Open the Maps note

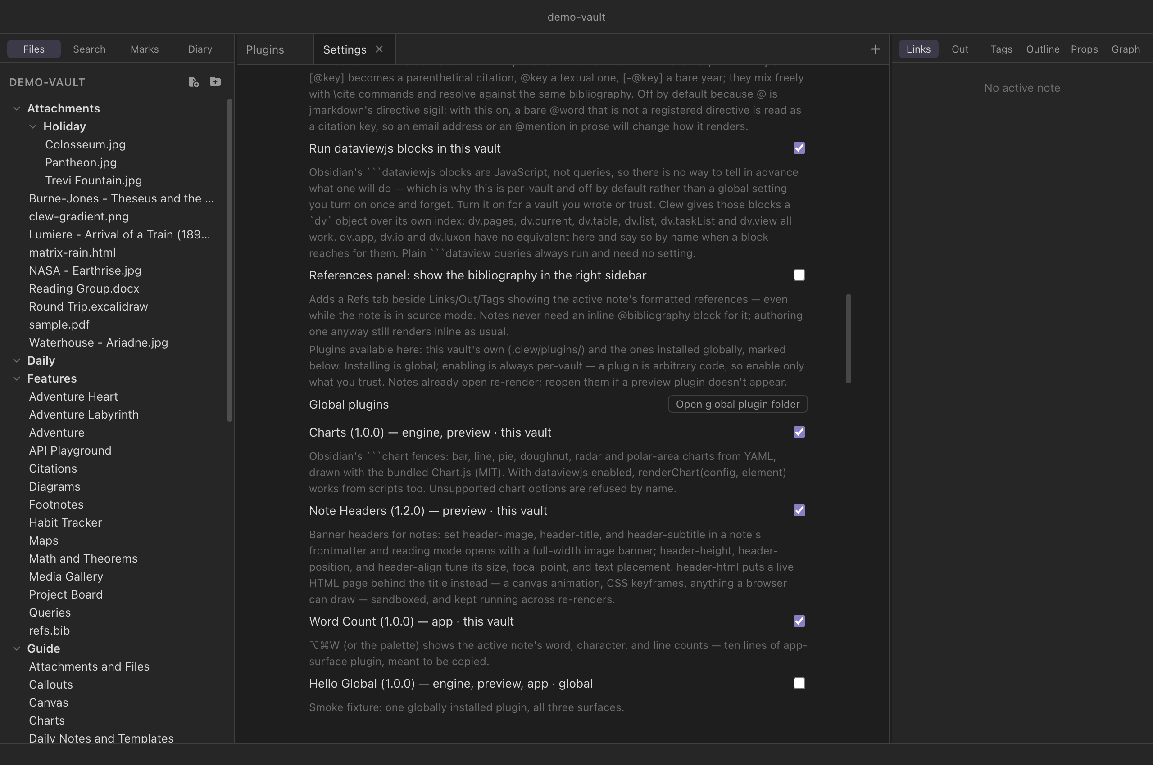point(44,540)
